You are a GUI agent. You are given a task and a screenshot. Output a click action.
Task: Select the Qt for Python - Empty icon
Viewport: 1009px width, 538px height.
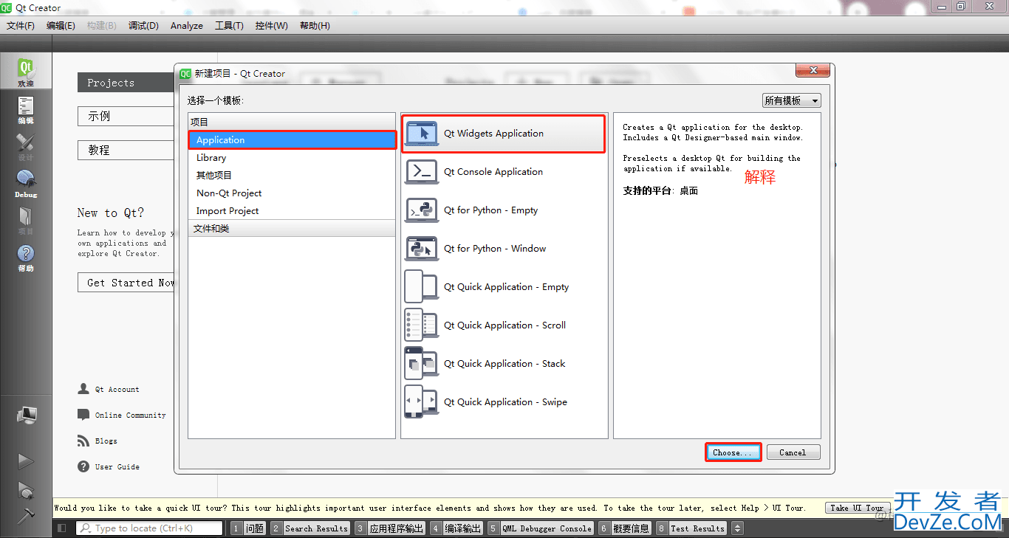pos(422,210)
